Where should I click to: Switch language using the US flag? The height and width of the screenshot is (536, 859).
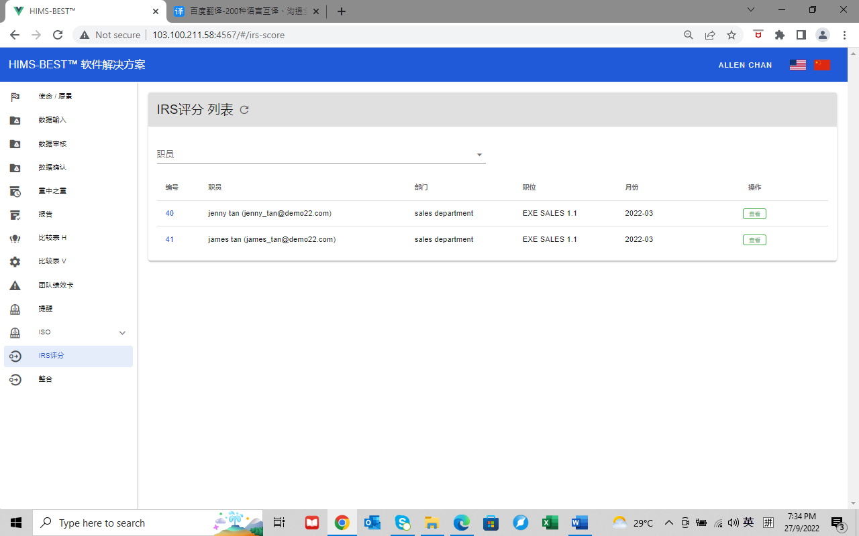coord(797,65)
